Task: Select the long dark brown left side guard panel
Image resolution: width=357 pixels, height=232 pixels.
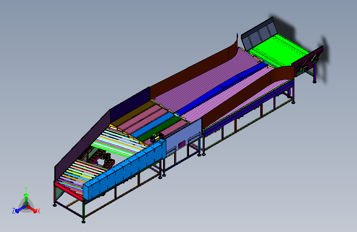Action: pos(194,71)
